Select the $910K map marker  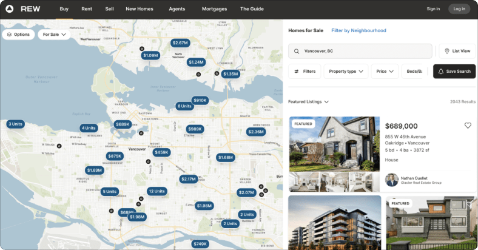tap(200, 100)
